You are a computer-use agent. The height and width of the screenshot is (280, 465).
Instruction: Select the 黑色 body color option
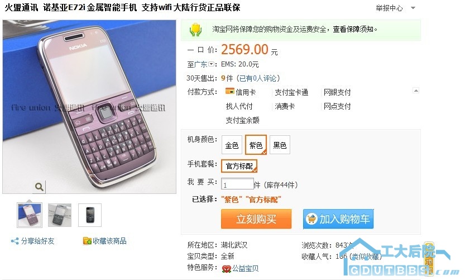[x=280, y=145]
